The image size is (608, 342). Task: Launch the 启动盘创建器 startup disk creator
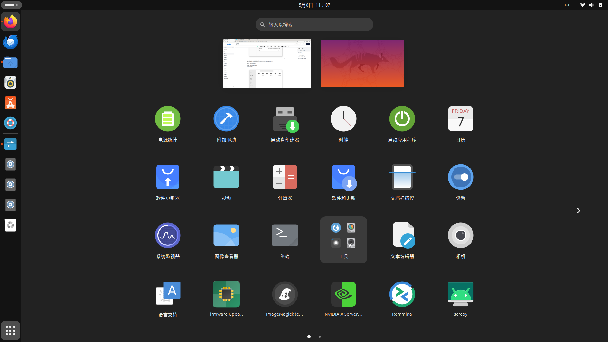285,119
